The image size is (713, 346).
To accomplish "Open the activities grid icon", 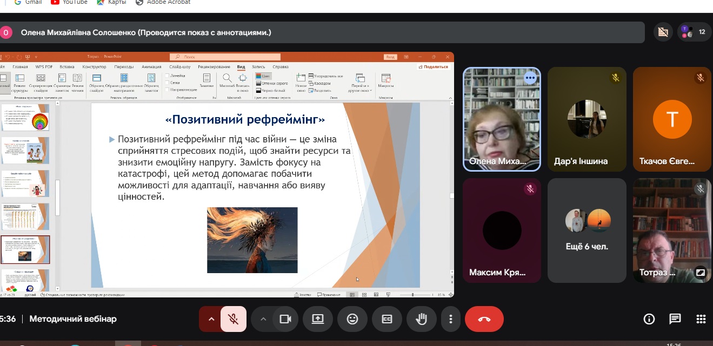I will (x=701, y=319).
